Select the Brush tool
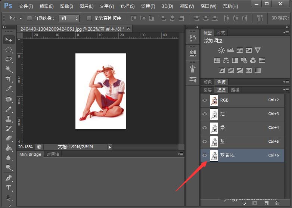 pyautogui.click(x=9, y=109)
